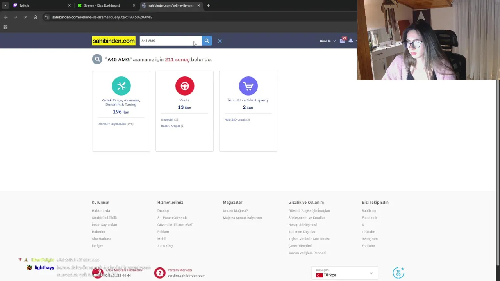Image resolution: width=500 pixels, height=281 pixels.
Task: Open YouTube footer link
Action: [x=368, y=246]
